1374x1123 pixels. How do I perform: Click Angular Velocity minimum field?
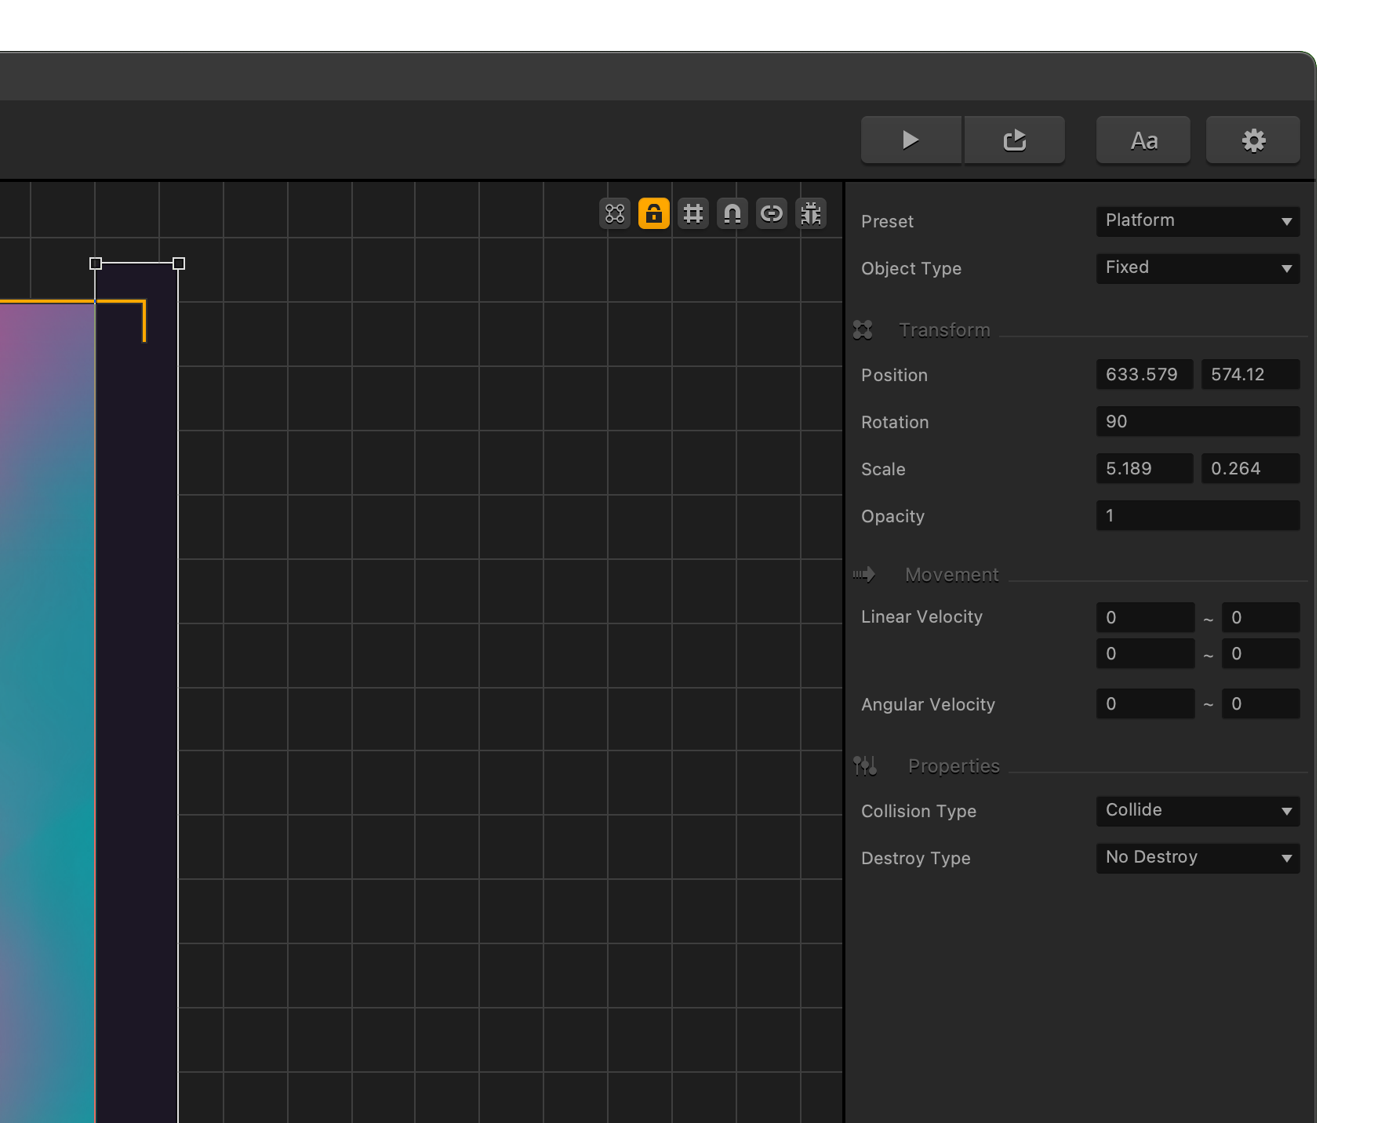point(1146,704)
